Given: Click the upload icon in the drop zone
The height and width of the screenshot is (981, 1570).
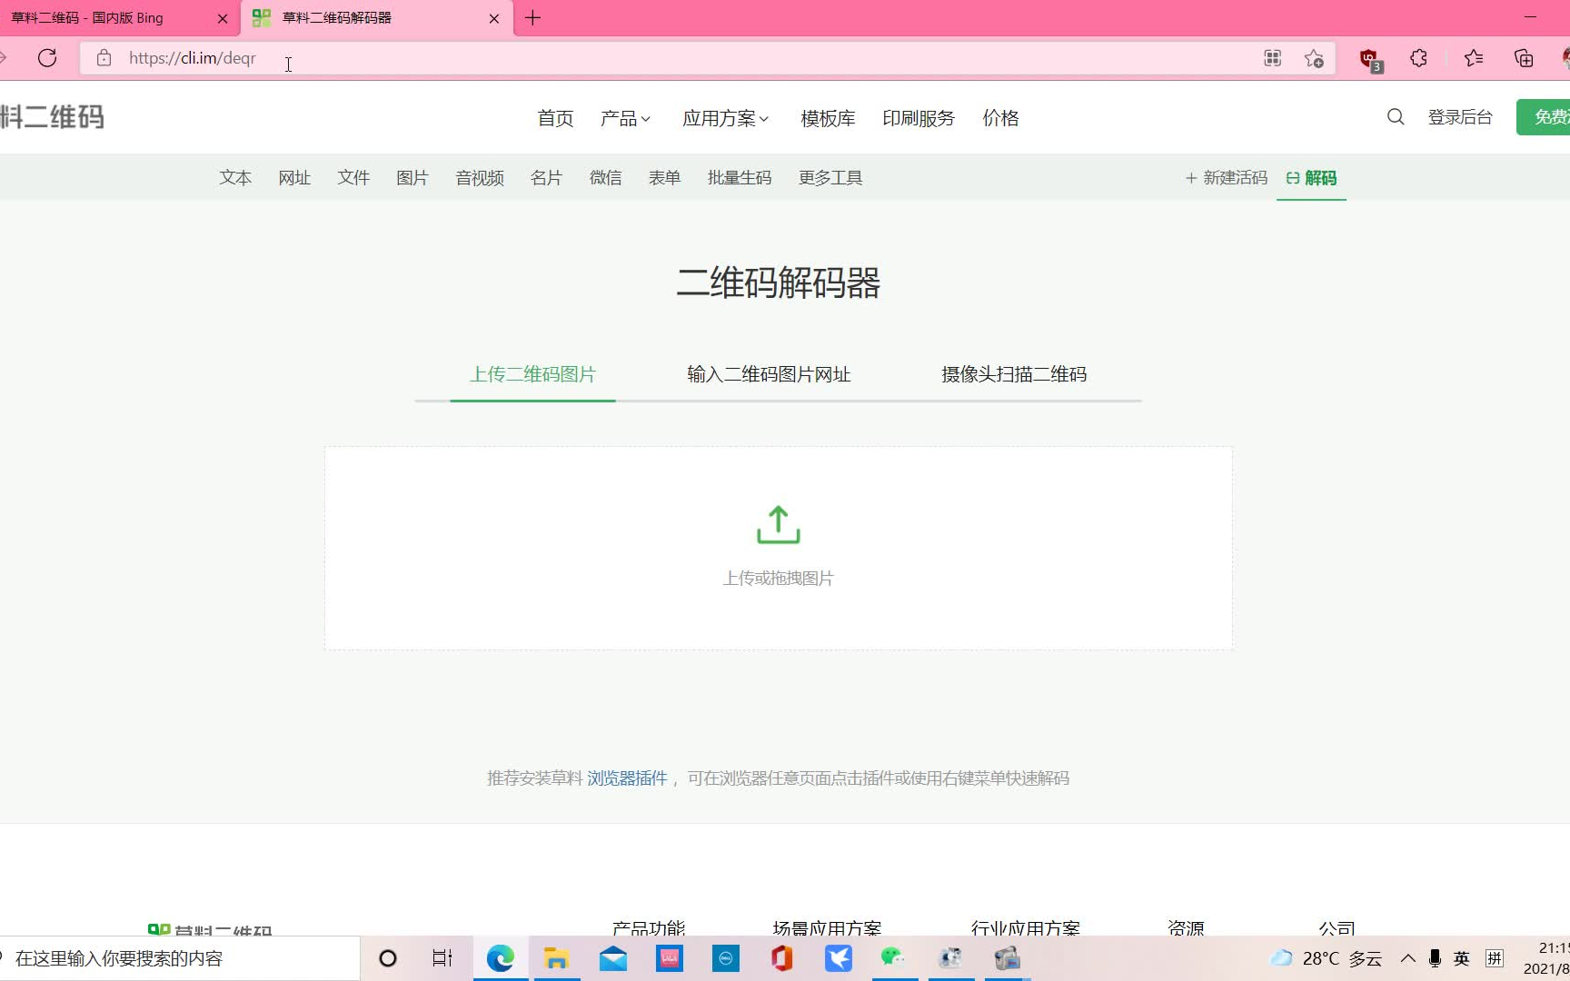Looking at the screenshot, I should [777, 524].
